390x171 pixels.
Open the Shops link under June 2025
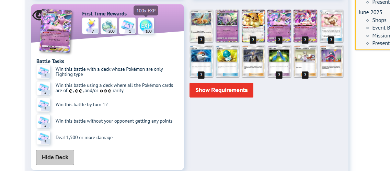(379, 20)
